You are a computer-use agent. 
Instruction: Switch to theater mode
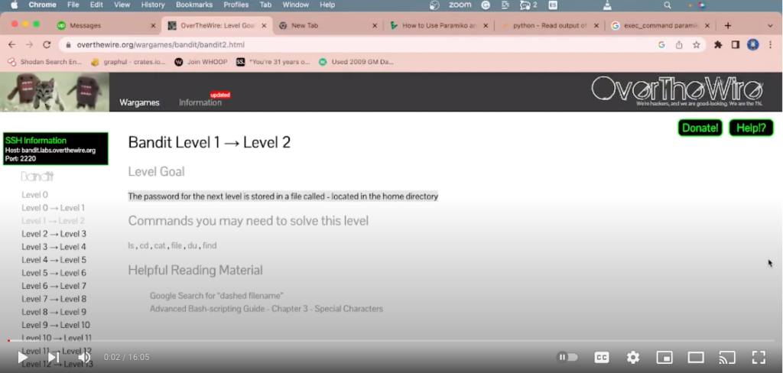696,357
